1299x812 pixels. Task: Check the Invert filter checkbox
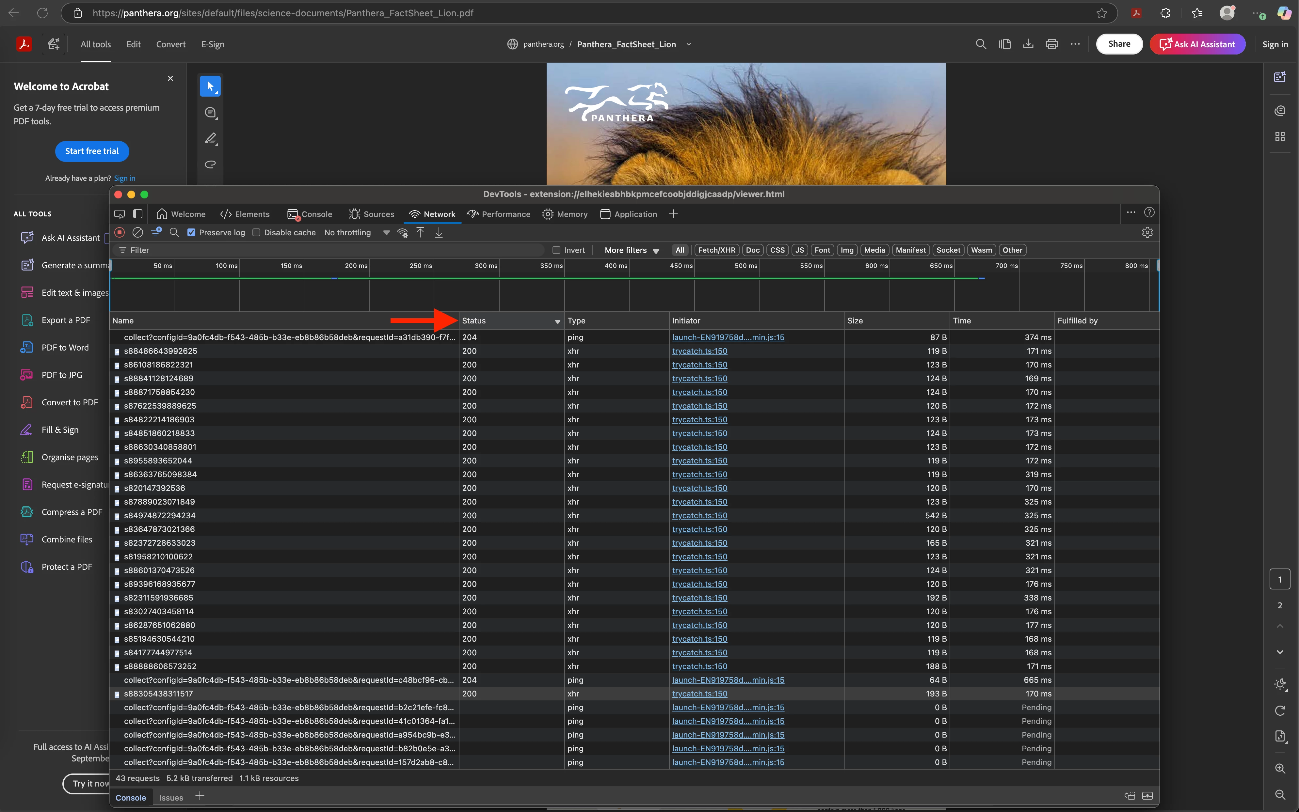tap(556, 250)
